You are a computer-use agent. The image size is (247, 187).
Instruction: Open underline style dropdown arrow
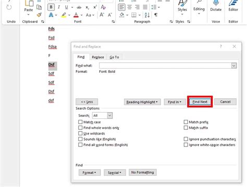(72, 7)
